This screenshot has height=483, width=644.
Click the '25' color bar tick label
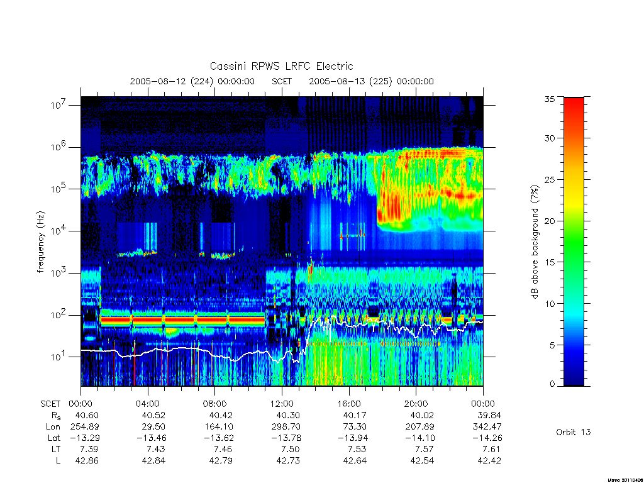tap(549, 179)
